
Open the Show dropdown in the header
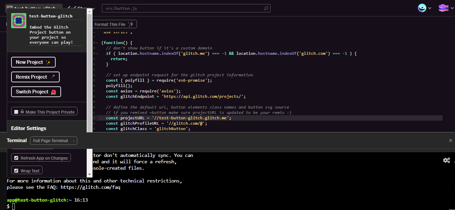(81, 8)
